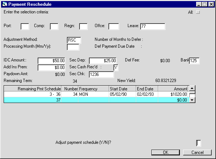Image resolution: width=216 pixels, height=159 pixels.
Task: Click the Payment Reschedule title bar icon
Action: pyautogui.click(x=5, y=4)
